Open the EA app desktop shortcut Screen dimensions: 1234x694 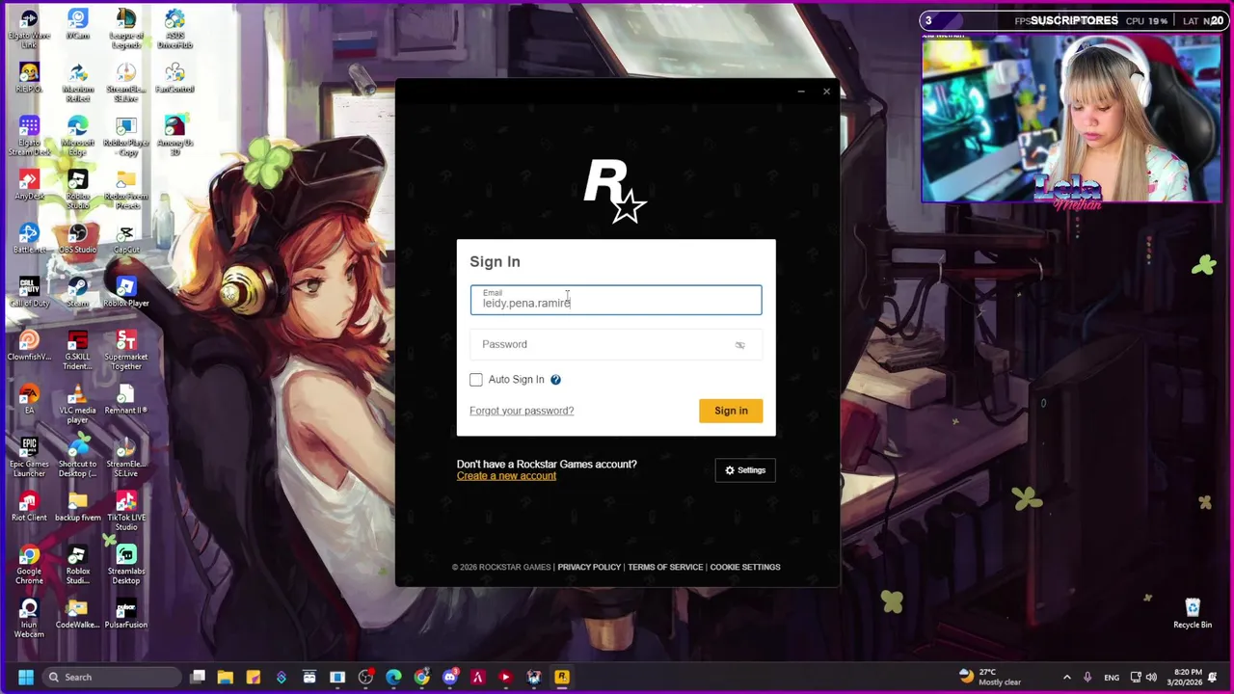[x=29, y=399]
